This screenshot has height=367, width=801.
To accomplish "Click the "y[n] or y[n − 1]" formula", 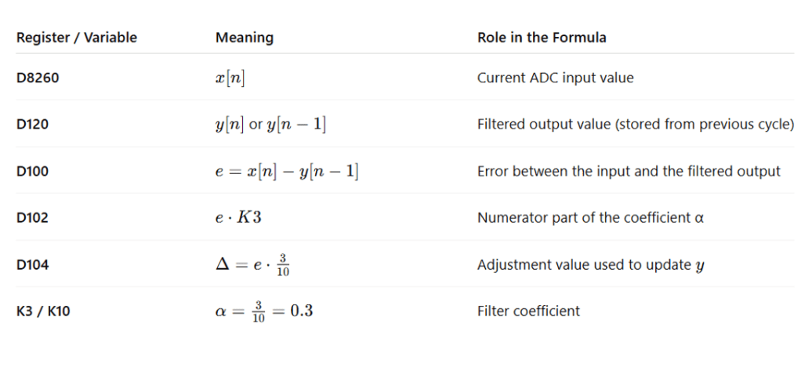I will click(270, 124).
